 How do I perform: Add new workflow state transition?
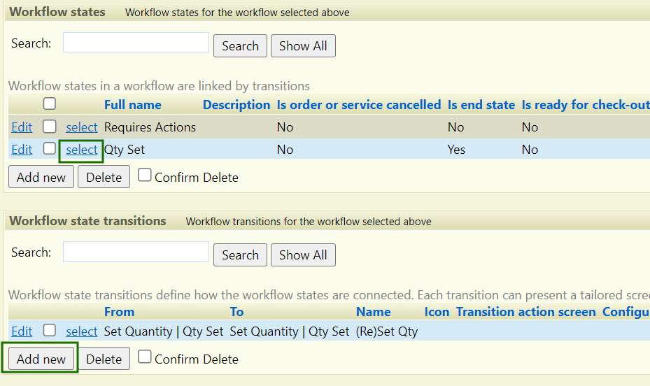coord(41,359)
